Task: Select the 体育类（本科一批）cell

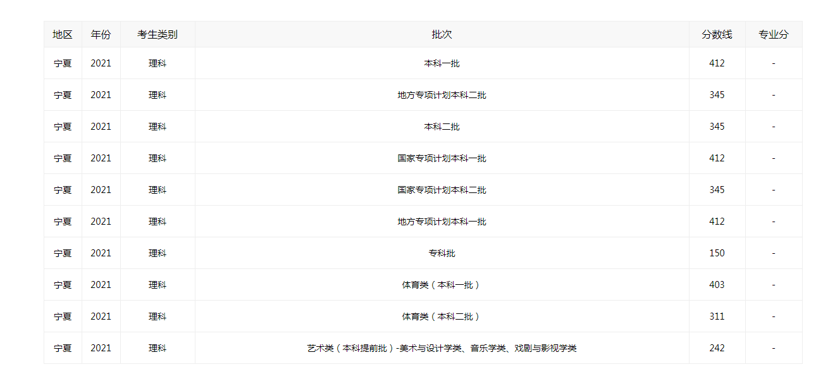Action: pyautogui.click(x=442, y=285)
